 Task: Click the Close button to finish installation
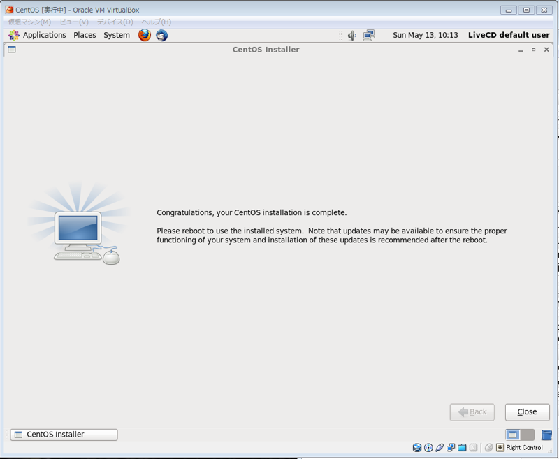[528, 412]
